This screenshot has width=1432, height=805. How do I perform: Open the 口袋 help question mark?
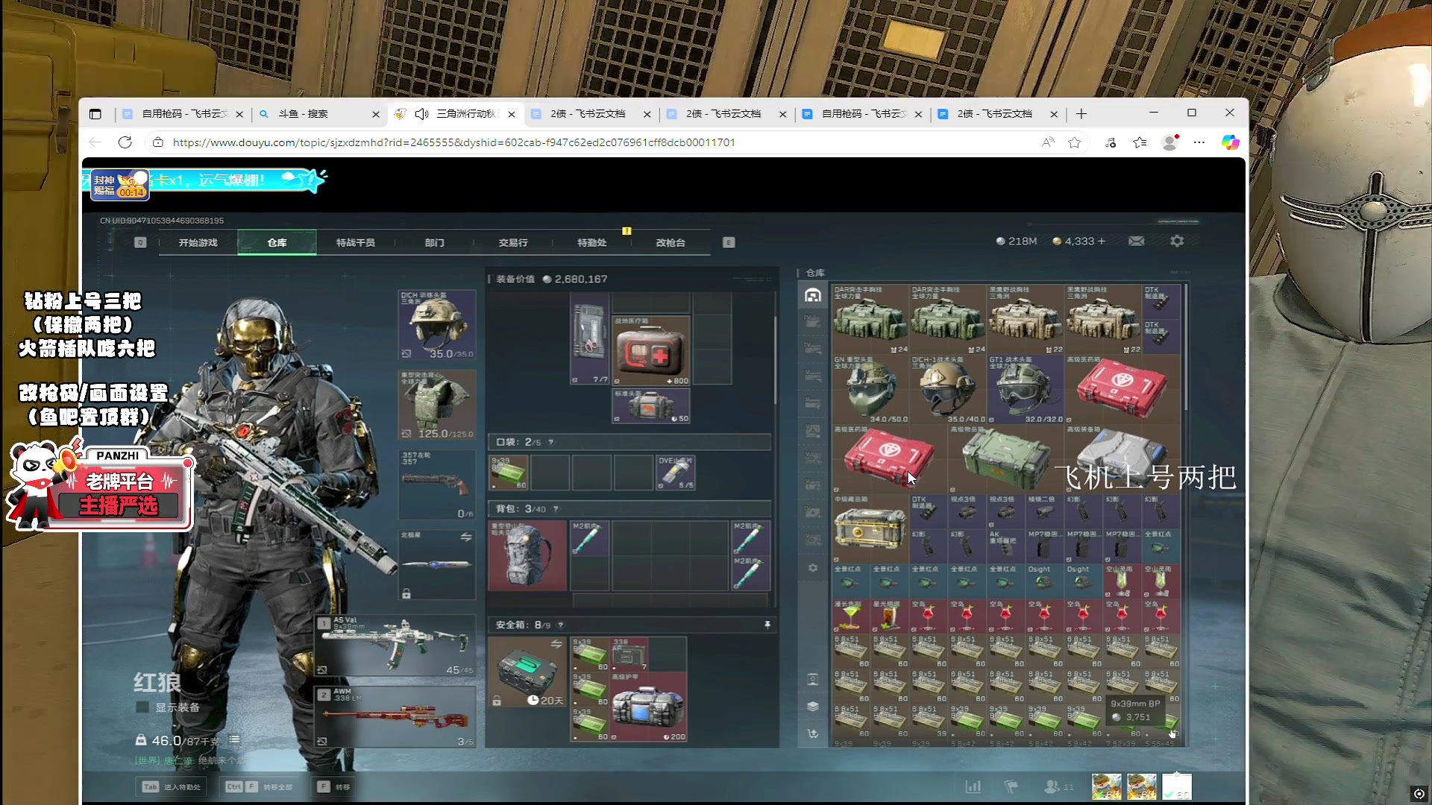551,443
